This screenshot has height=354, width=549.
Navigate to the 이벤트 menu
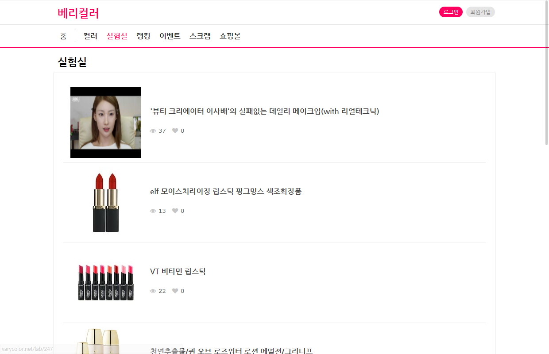[170, 36]
